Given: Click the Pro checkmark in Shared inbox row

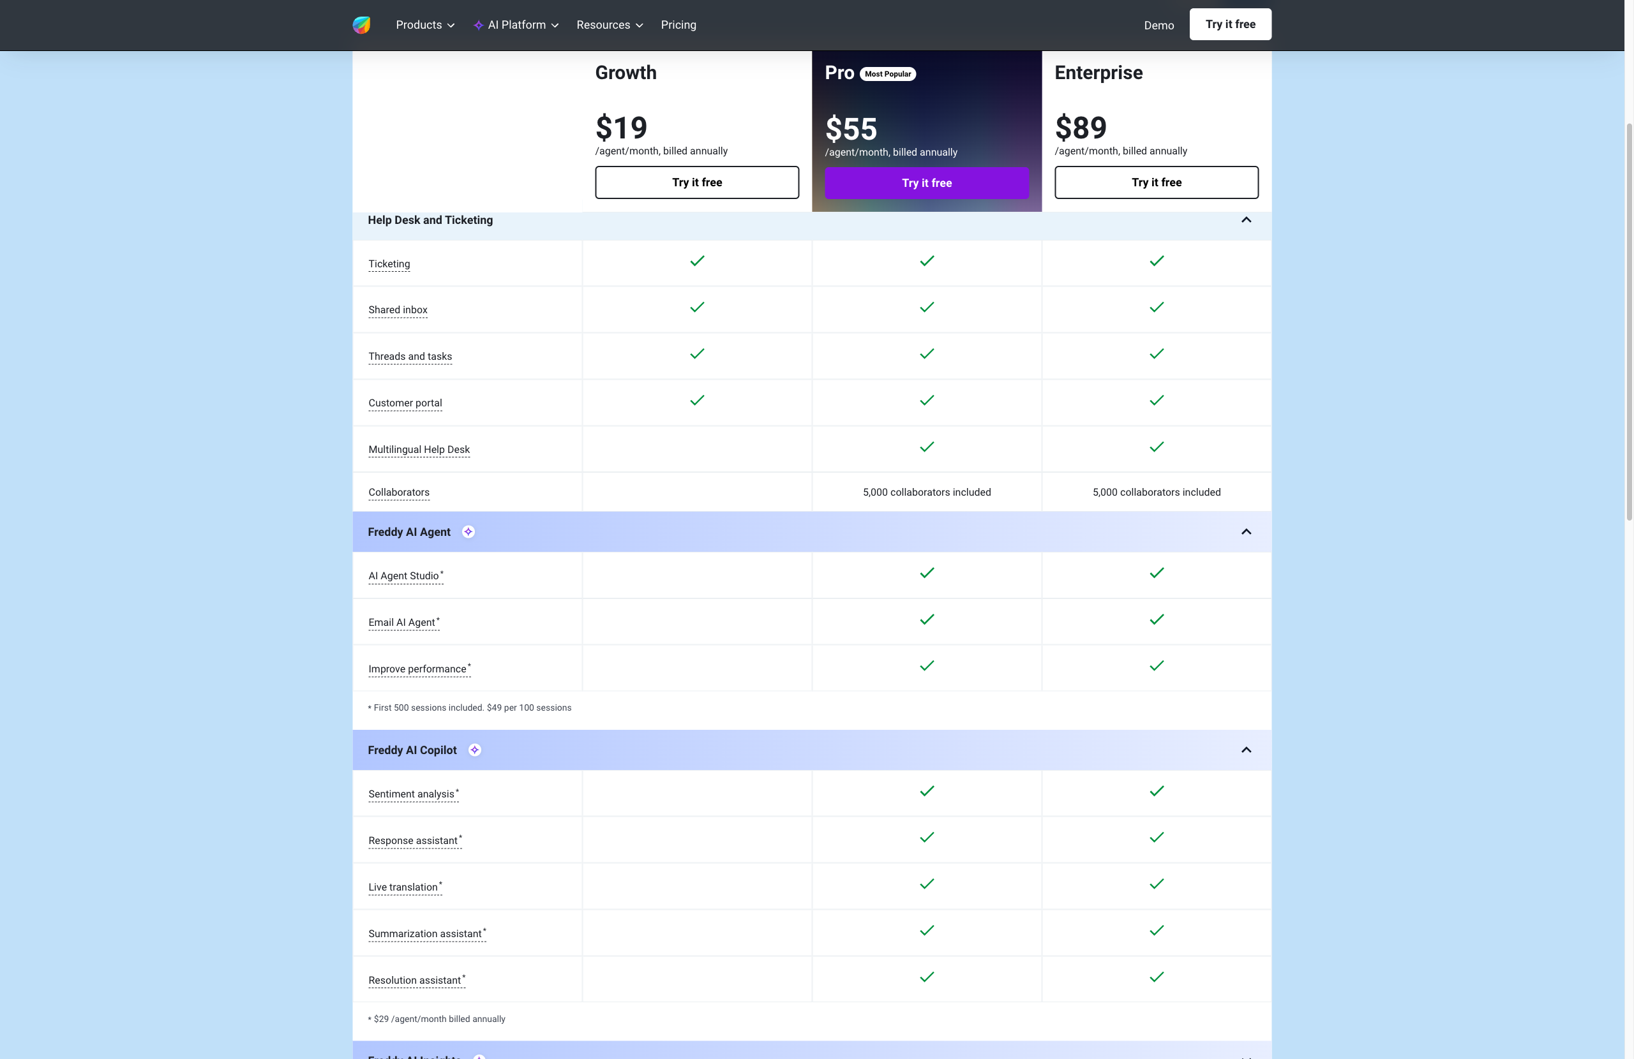Looking at the screenshot, I should coord(927,307).
